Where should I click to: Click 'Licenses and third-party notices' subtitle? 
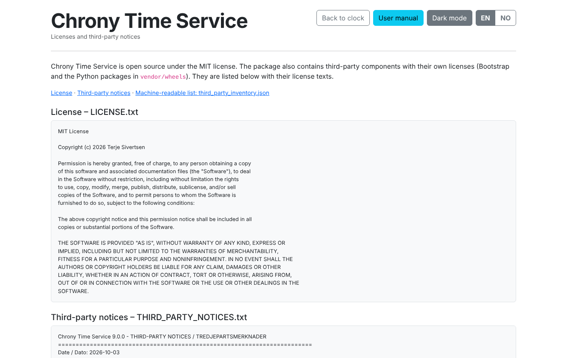pos(95,37)
